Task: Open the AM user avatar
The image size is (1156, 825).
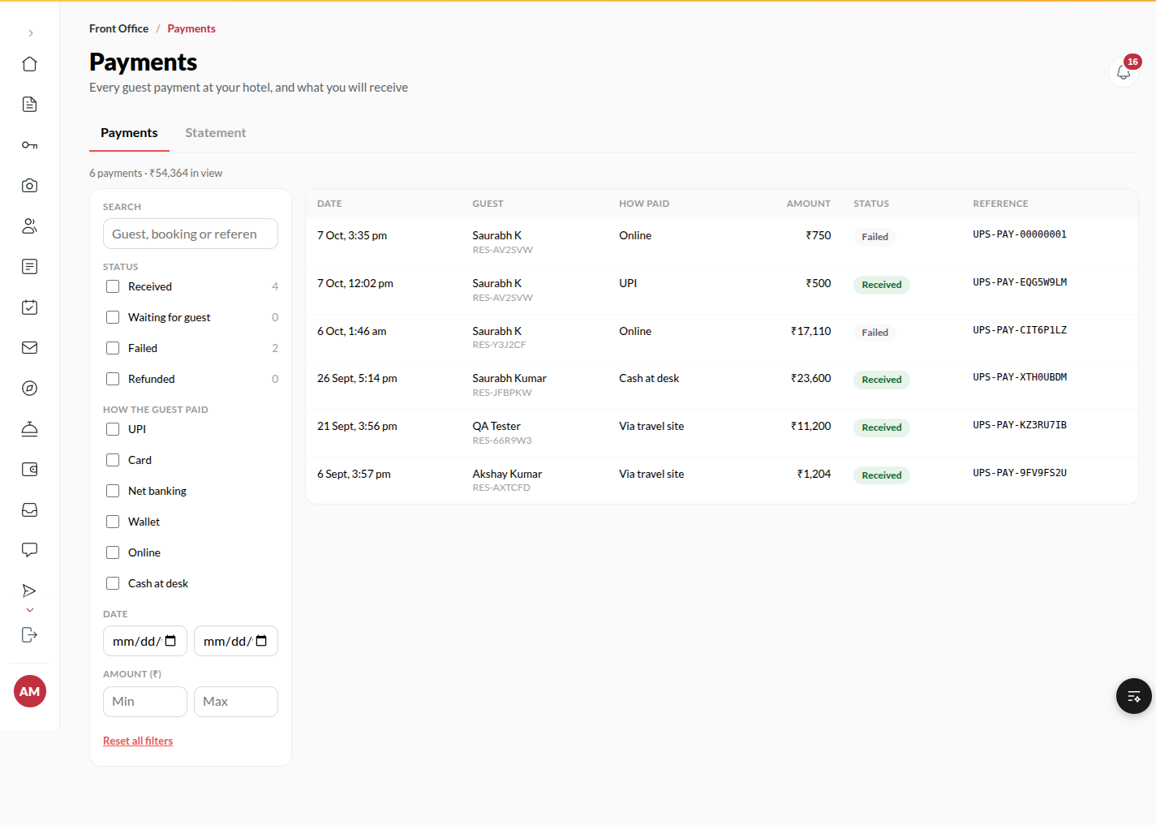Action: tap(30, 691)
